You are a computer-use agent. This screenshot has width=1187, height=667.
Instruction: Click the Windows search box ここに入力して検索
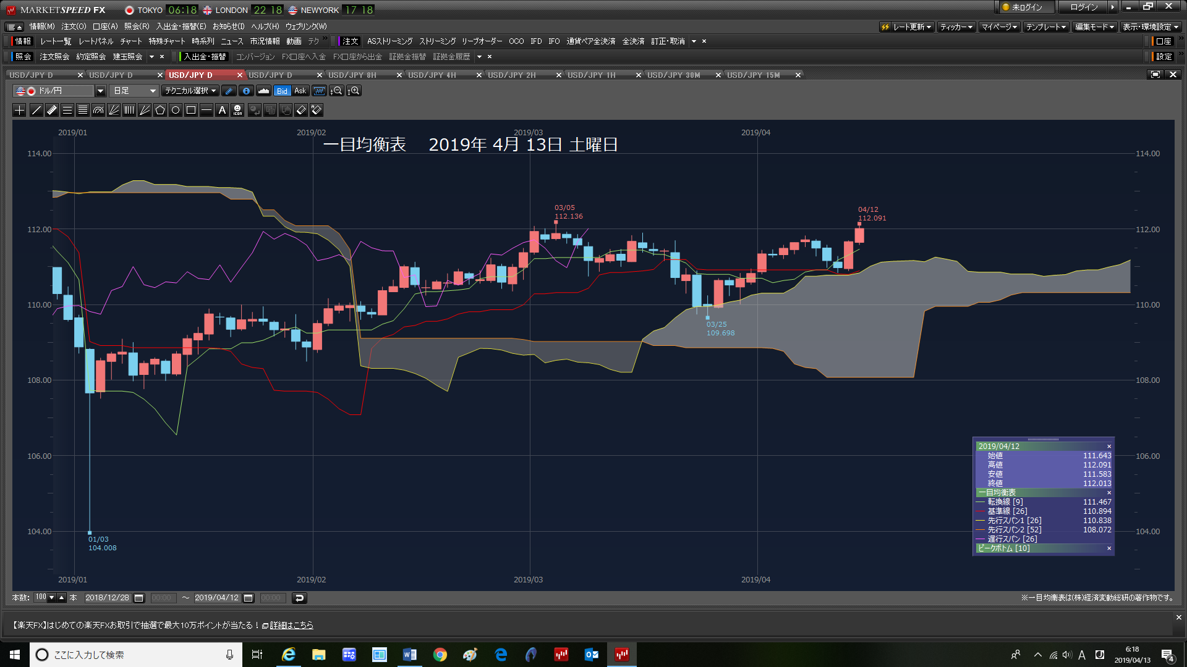click(136, 655)
